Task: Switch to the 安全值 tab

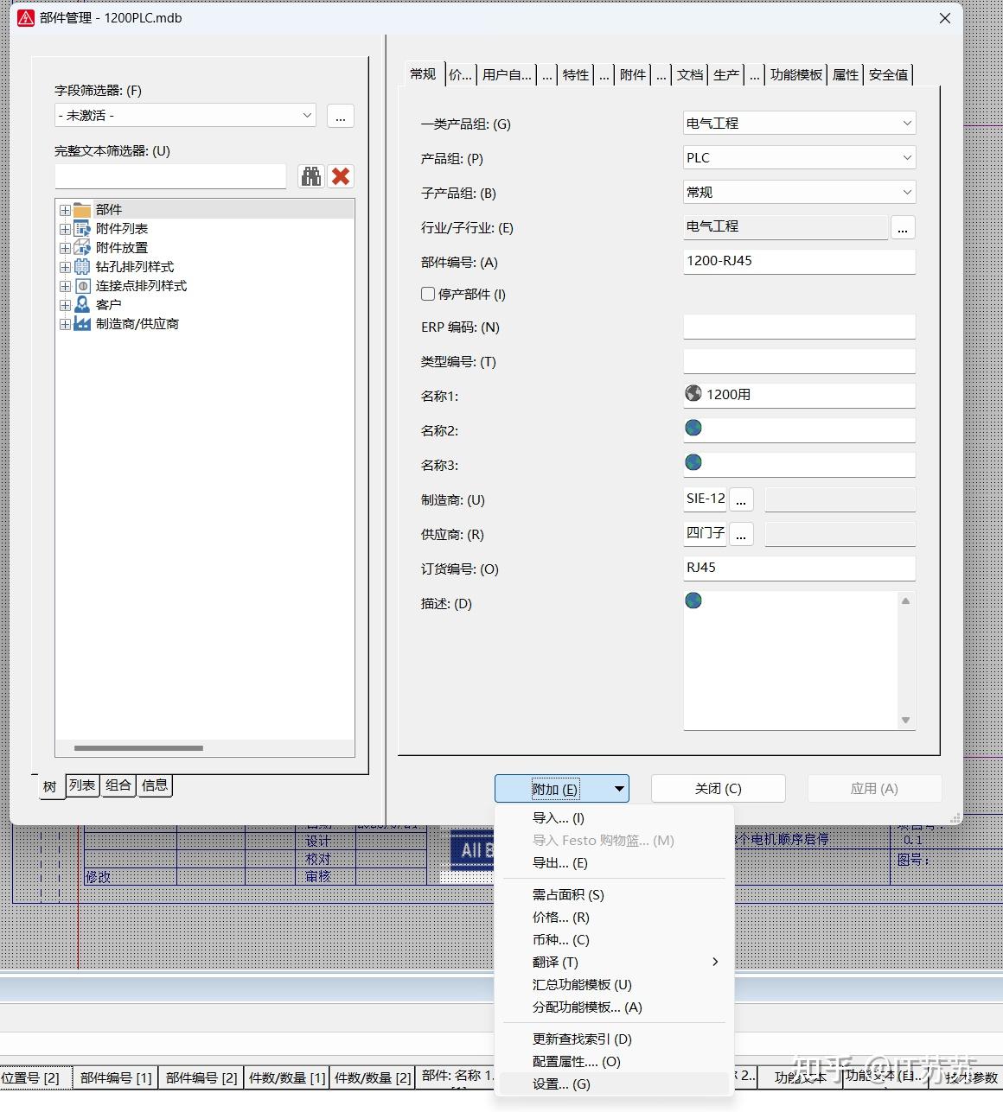Action: pyautogui.click(x=889, y=74)
